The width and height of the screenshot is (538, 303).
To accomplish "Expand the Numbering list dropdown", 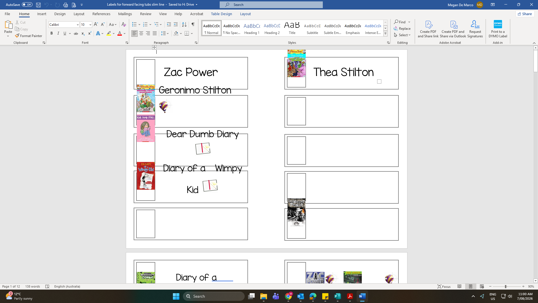I will point(150,24).
